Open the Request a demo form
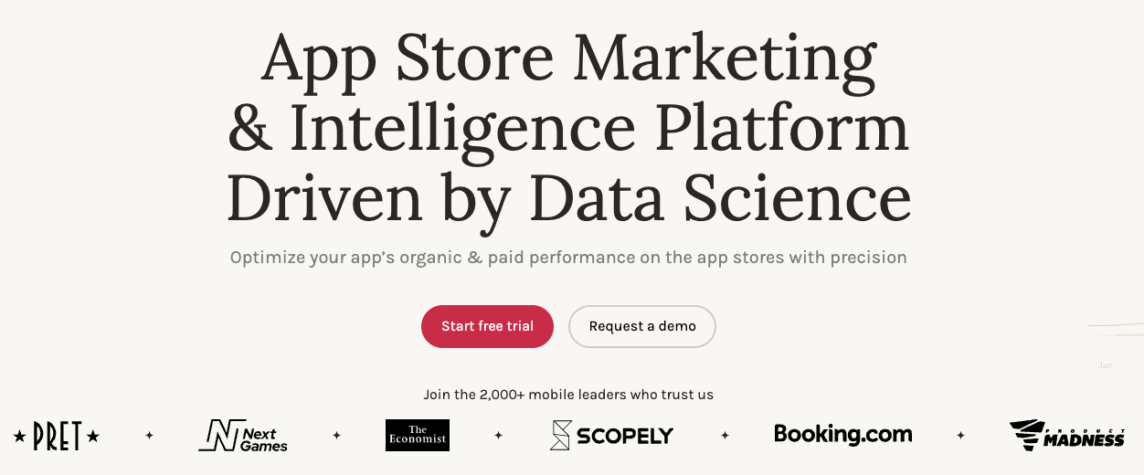The image size is (1144, 475). [642, 326]
